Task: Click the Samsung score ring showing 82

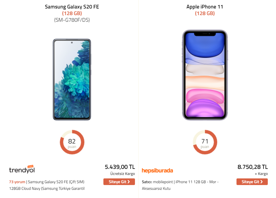Action: [72, 142]
